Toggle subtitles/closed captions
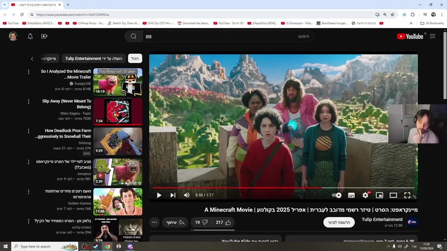 [x=351, y=195]
